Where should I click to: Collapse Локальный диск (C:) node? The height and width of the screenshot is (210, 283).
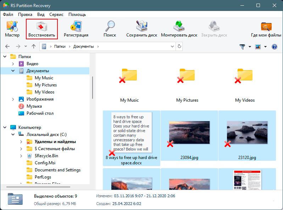(13, 135)
